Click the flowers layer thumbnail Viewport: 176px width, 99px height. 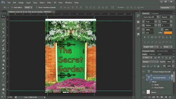(148, 92)
